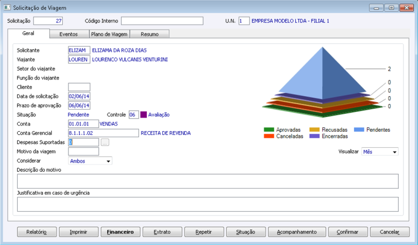Click the U.N. number field
This screenshot has width=418, height=245.
click(244, 21)
